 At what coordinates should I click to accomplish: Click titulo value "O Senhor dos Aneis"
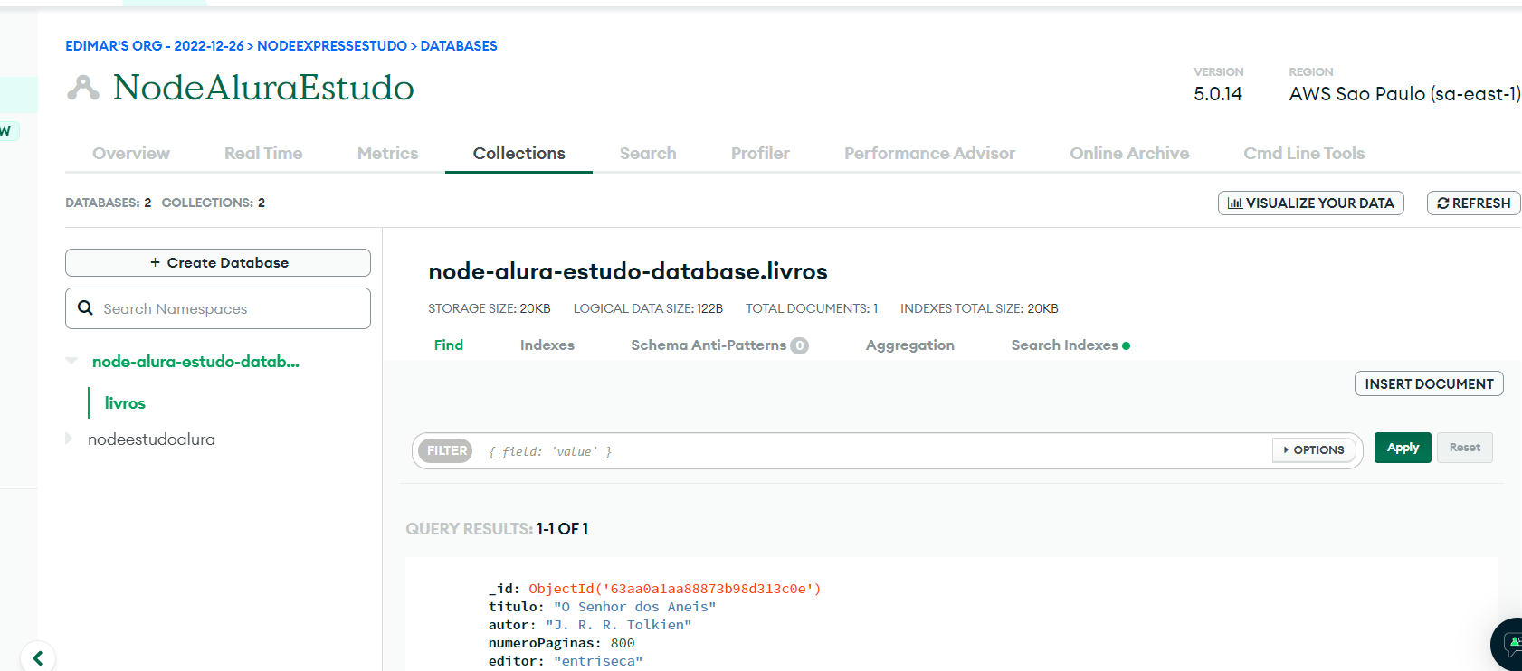[x=634, y=607]
